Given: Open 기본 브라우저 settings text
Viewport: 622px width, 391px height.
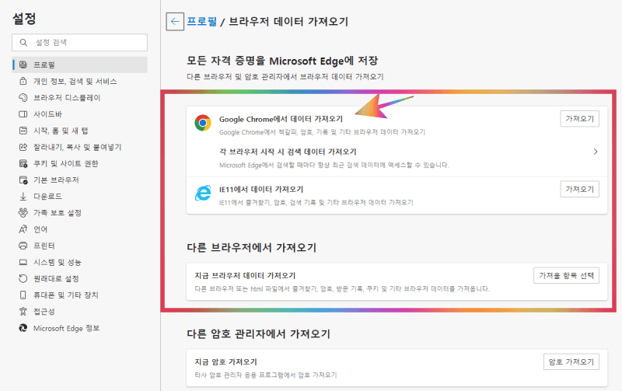Looking at the screenshot, I should point(56,180).
